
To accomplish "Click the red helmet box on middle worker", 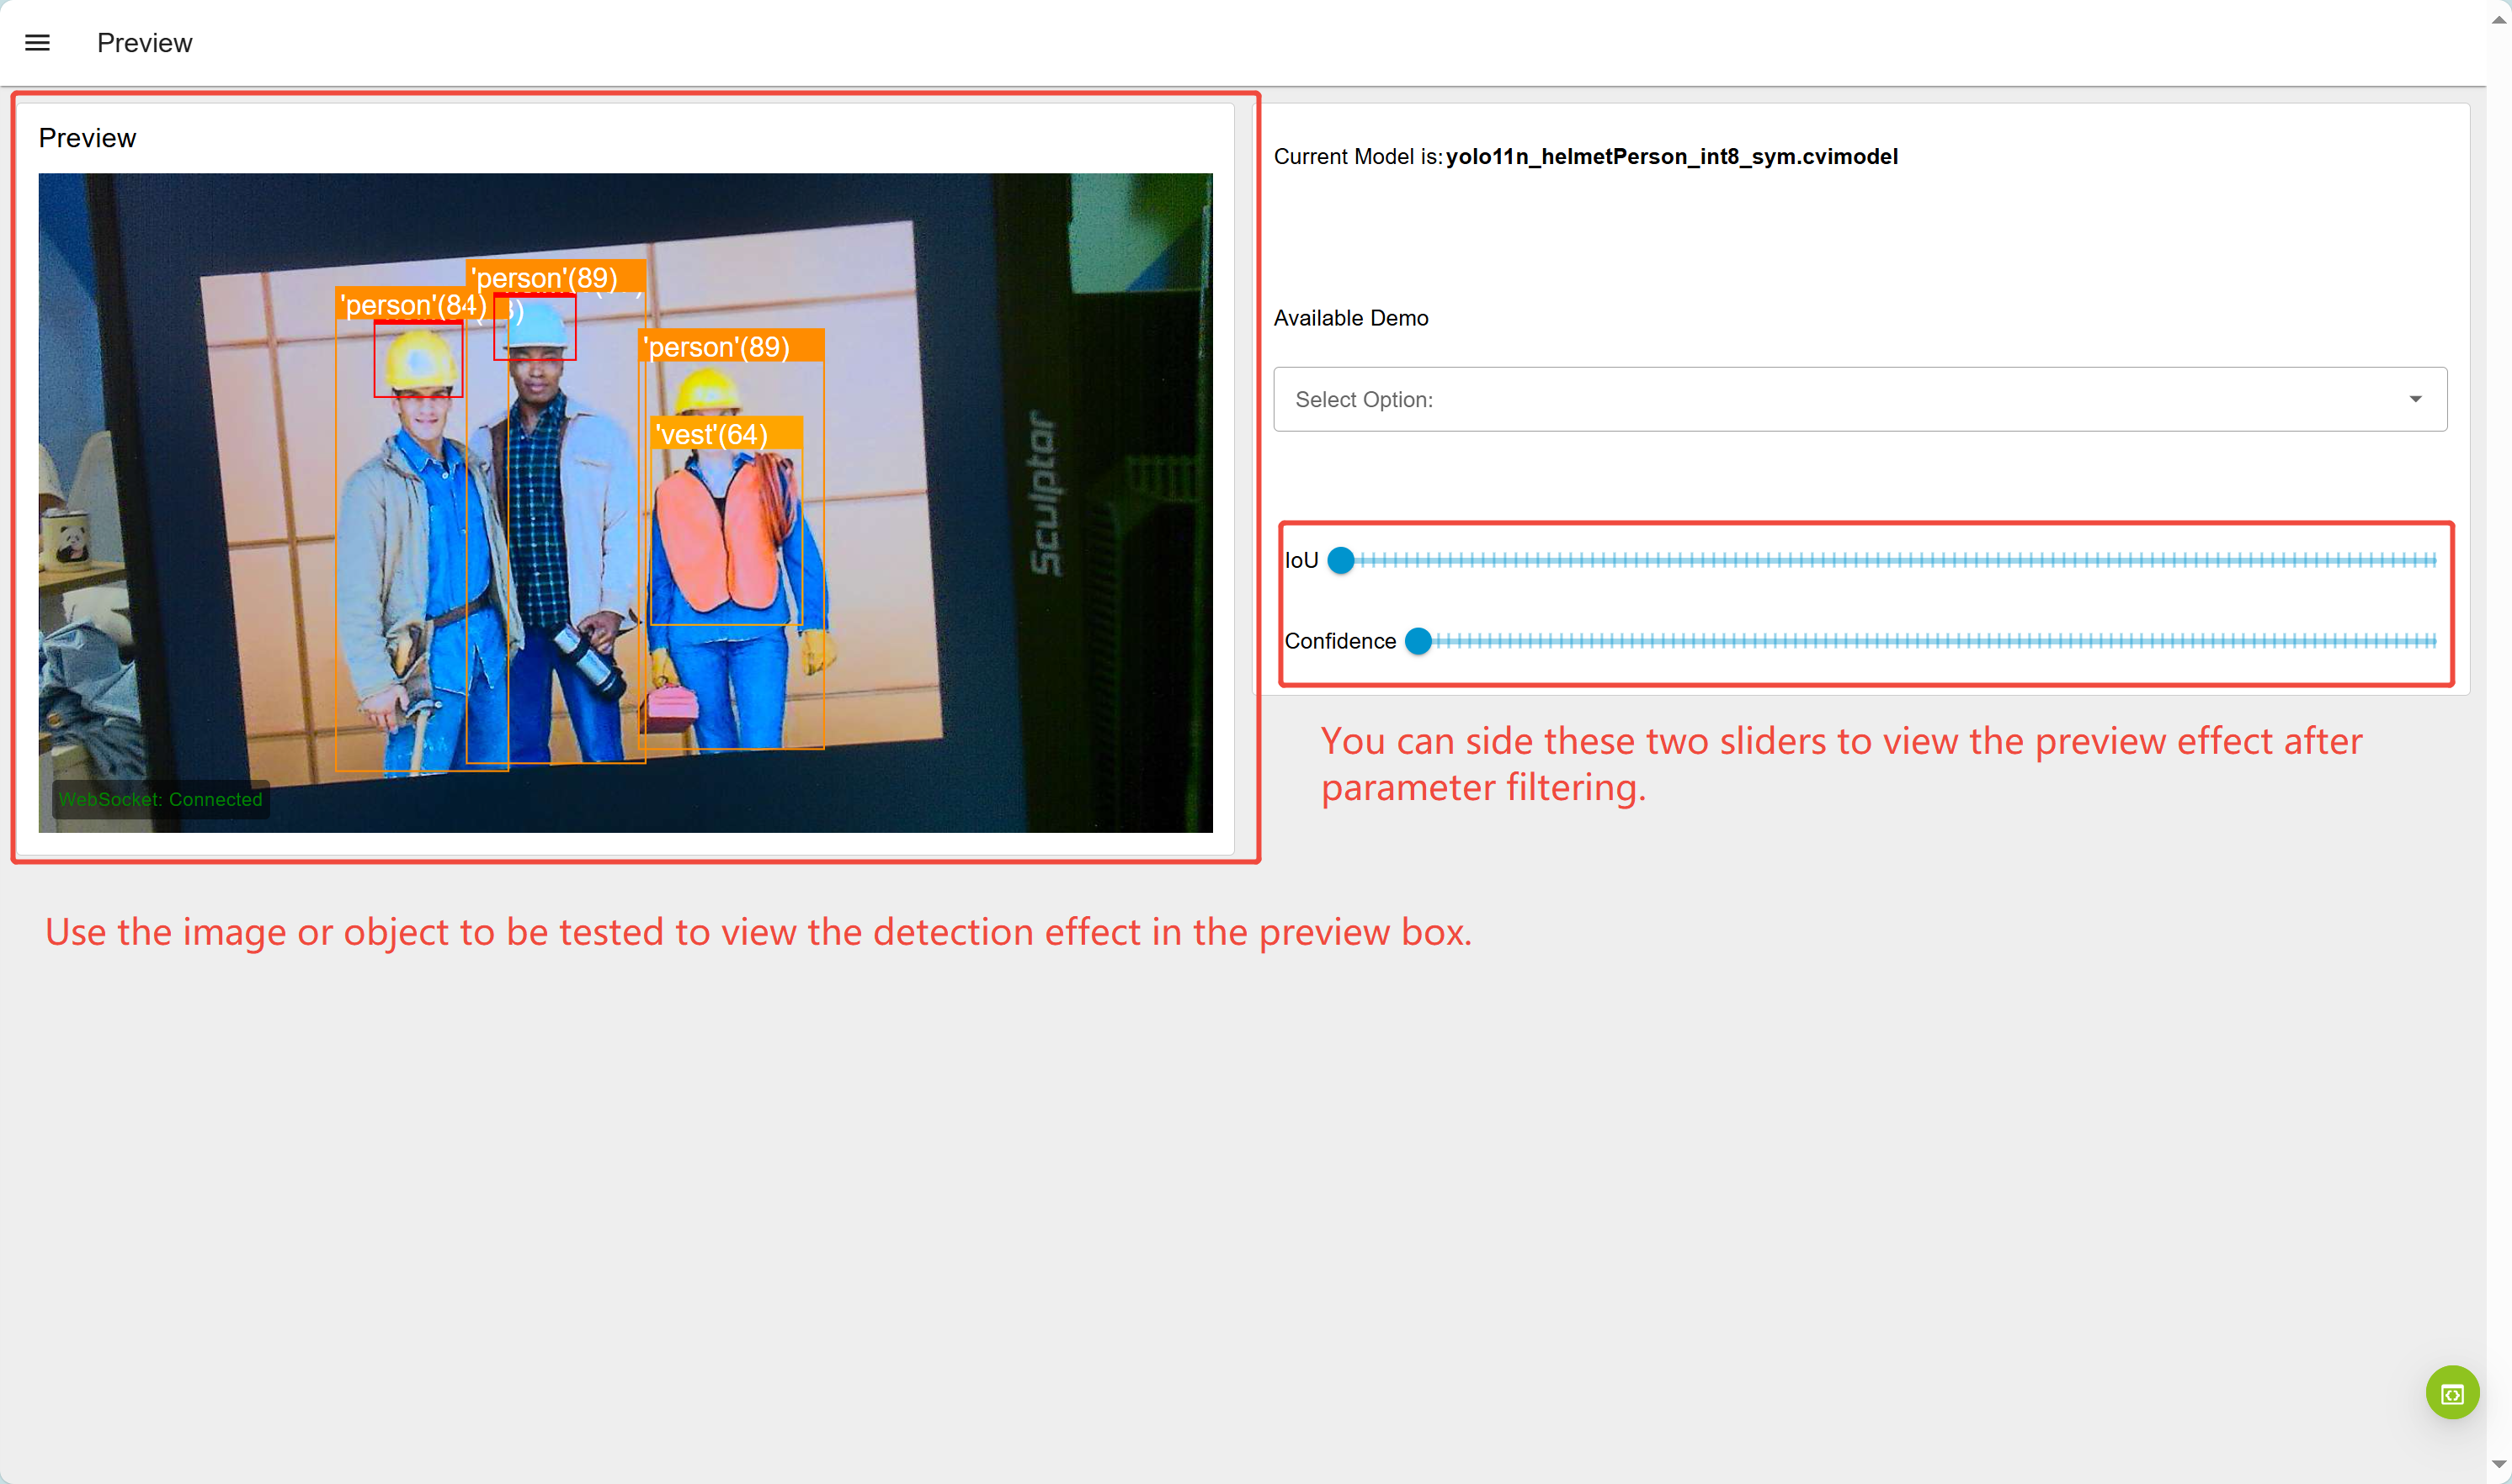I will [x=535, y=328].
